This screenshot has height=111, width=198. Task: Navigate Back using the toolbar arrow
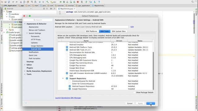click(40, 2)
